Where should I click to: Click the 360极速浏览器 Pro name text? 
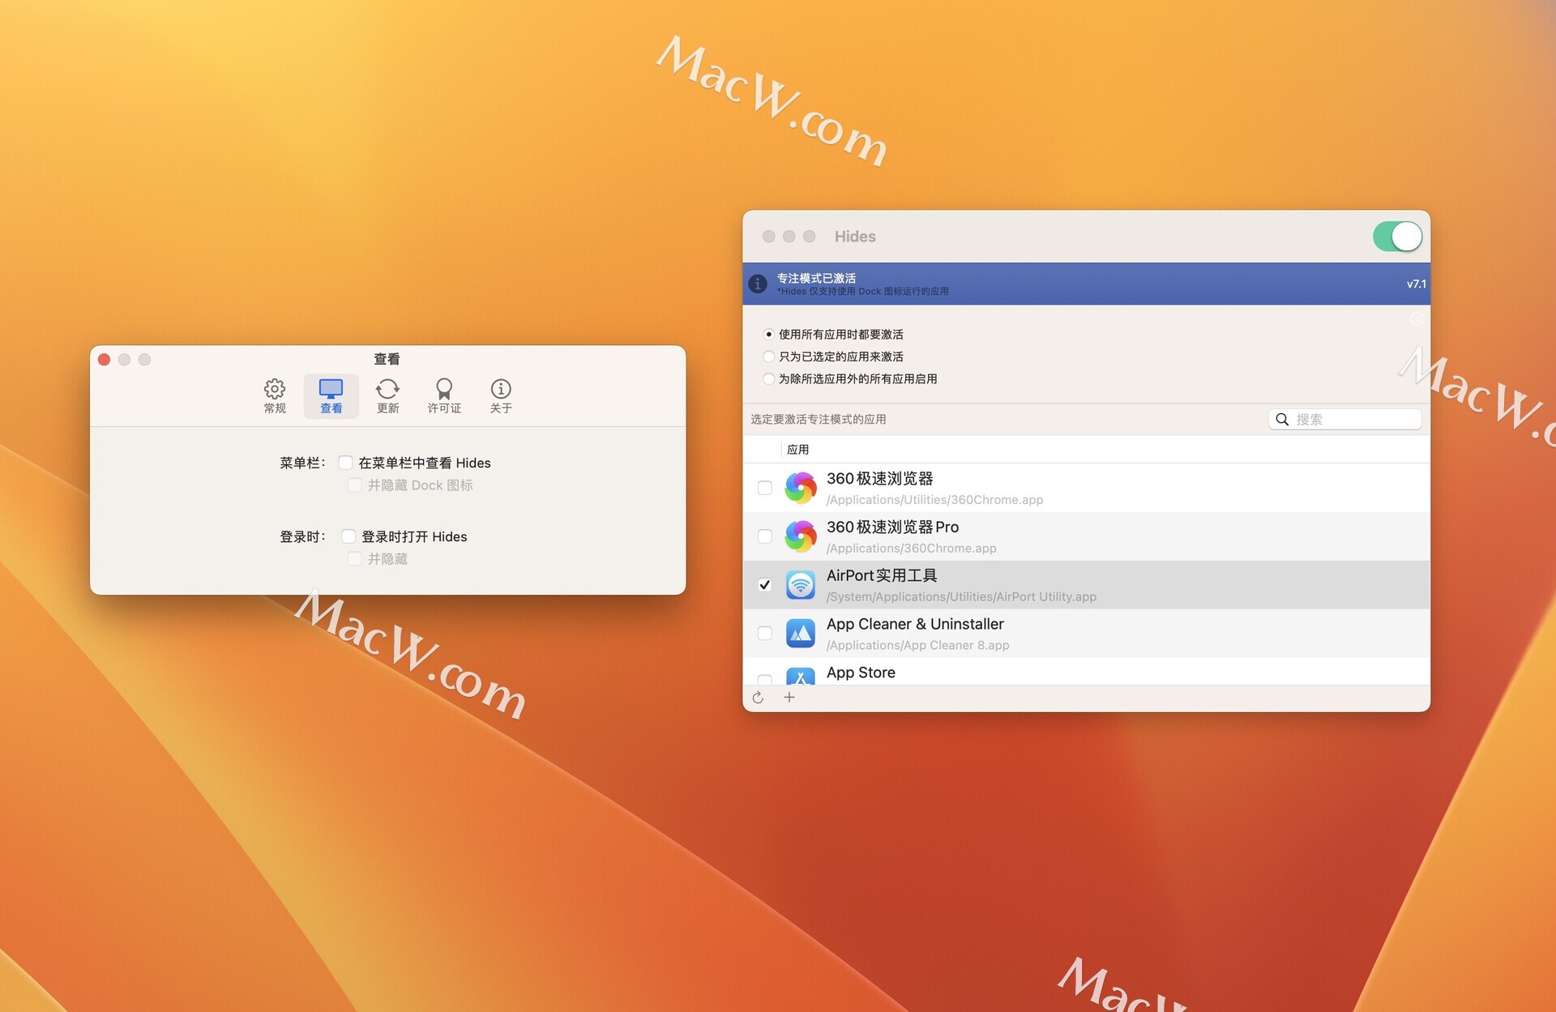[892, 527]
